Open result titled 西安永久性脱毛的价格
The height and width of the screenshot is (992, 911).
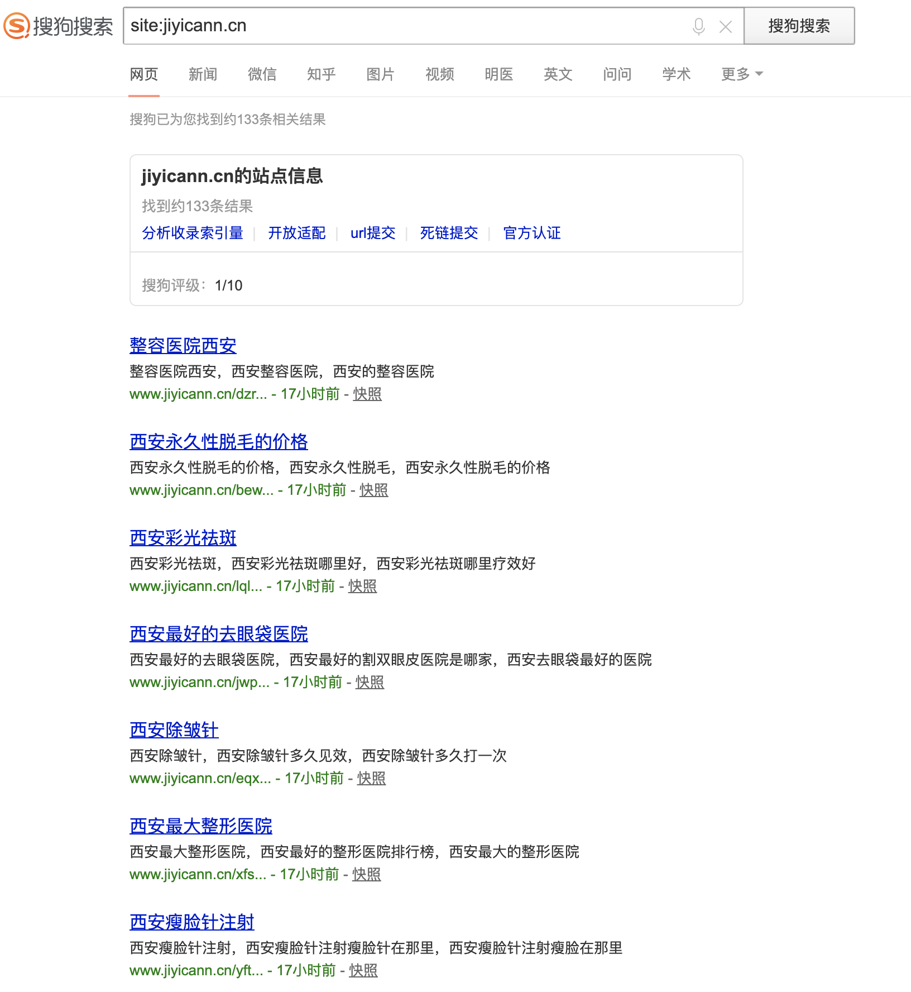coord(219,442)
